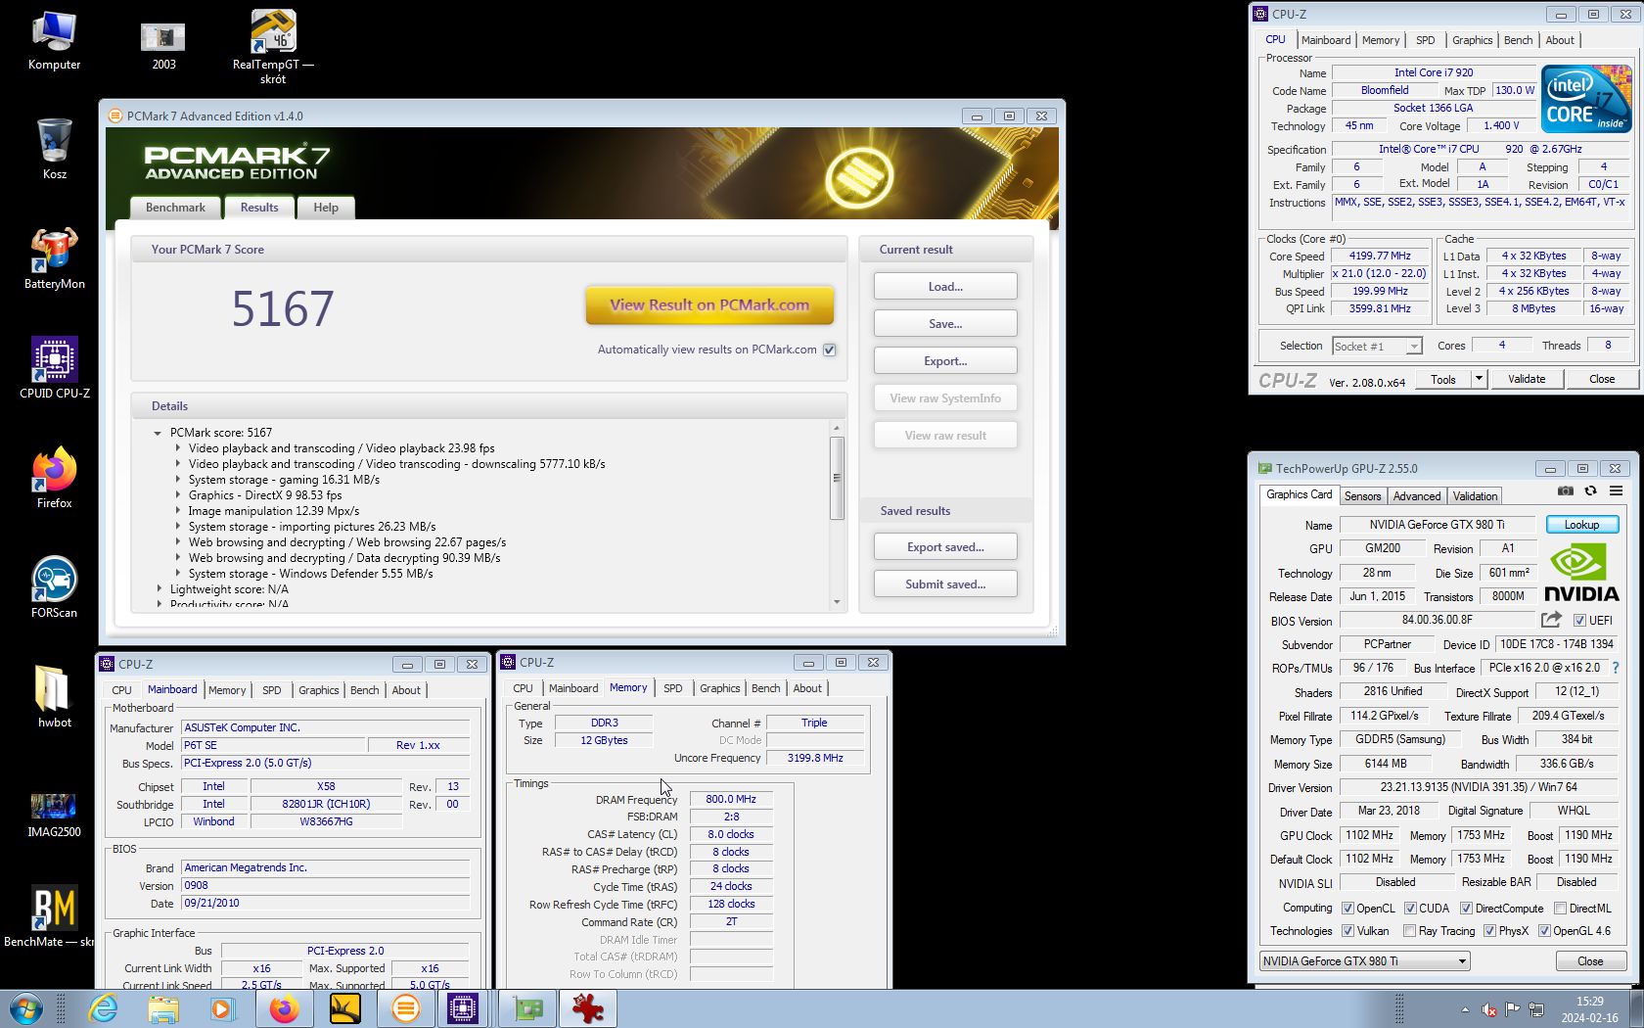Toggle DirectCompute checkbox in GPU-Z
The height and width of the screenshot is (1028, 1644).
click(1466, 909)
